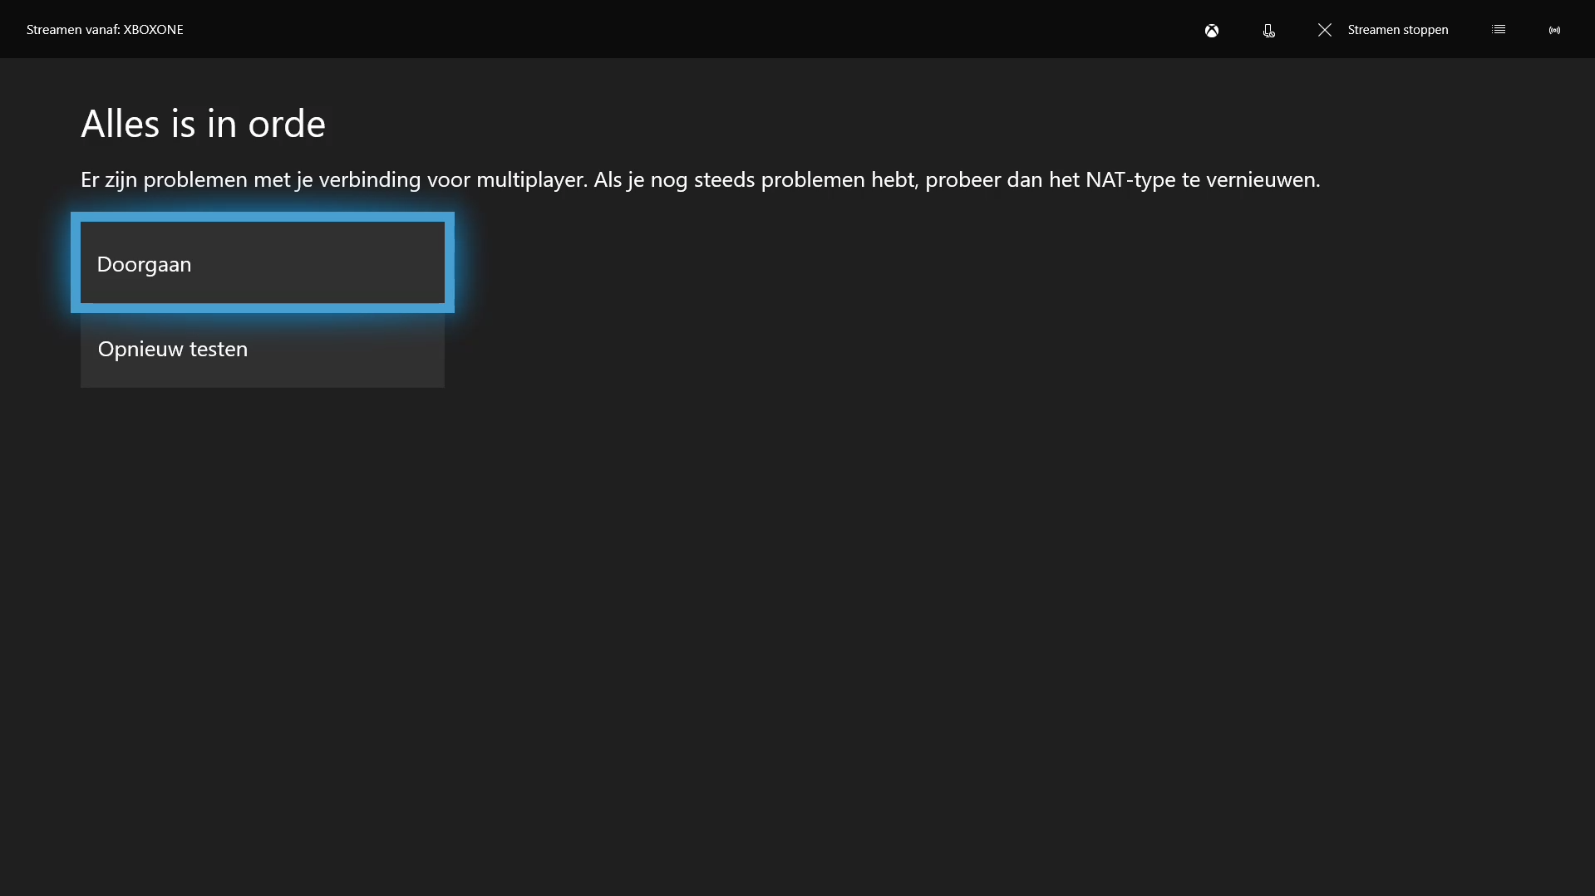Click the 'Alles is in orde' heading
The height and width of the screenshot is (896, 1595).
[203, 124]
